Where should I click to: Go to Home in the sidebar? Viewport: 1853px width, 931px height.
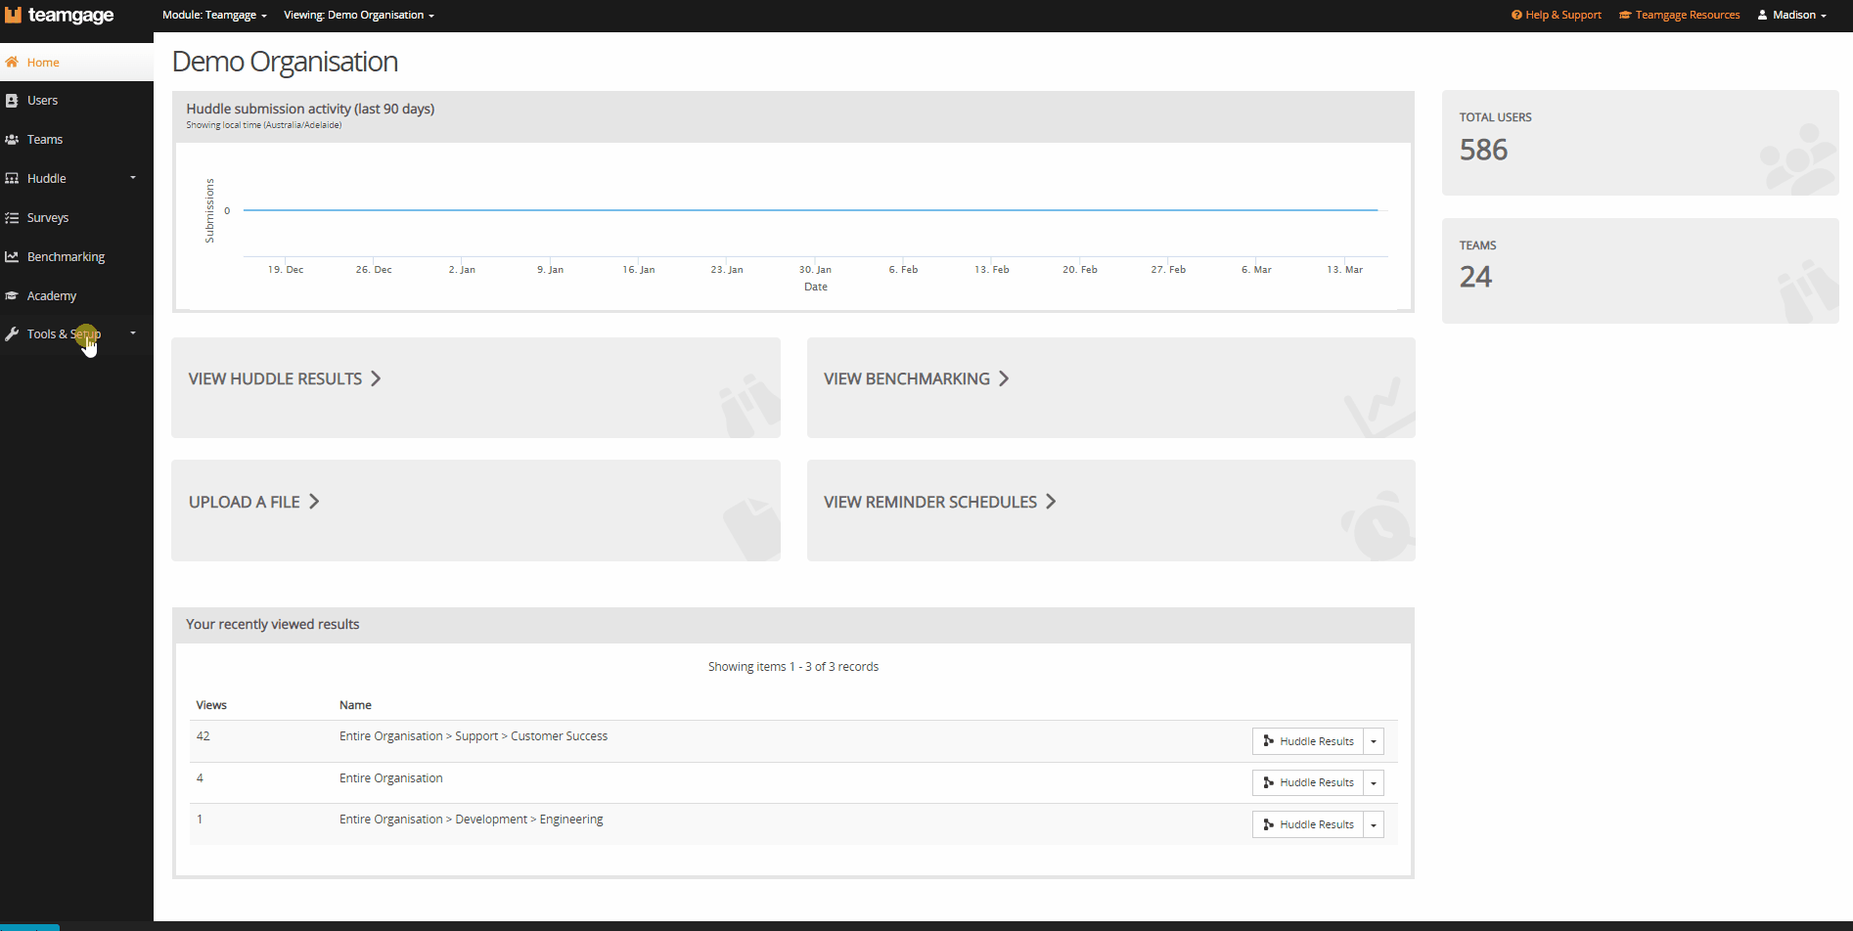point(76,62)
